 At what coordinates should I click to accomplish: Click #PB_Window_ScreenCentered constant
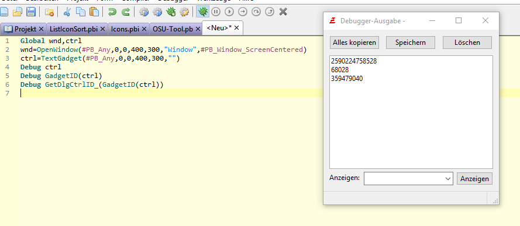[252, 50]
